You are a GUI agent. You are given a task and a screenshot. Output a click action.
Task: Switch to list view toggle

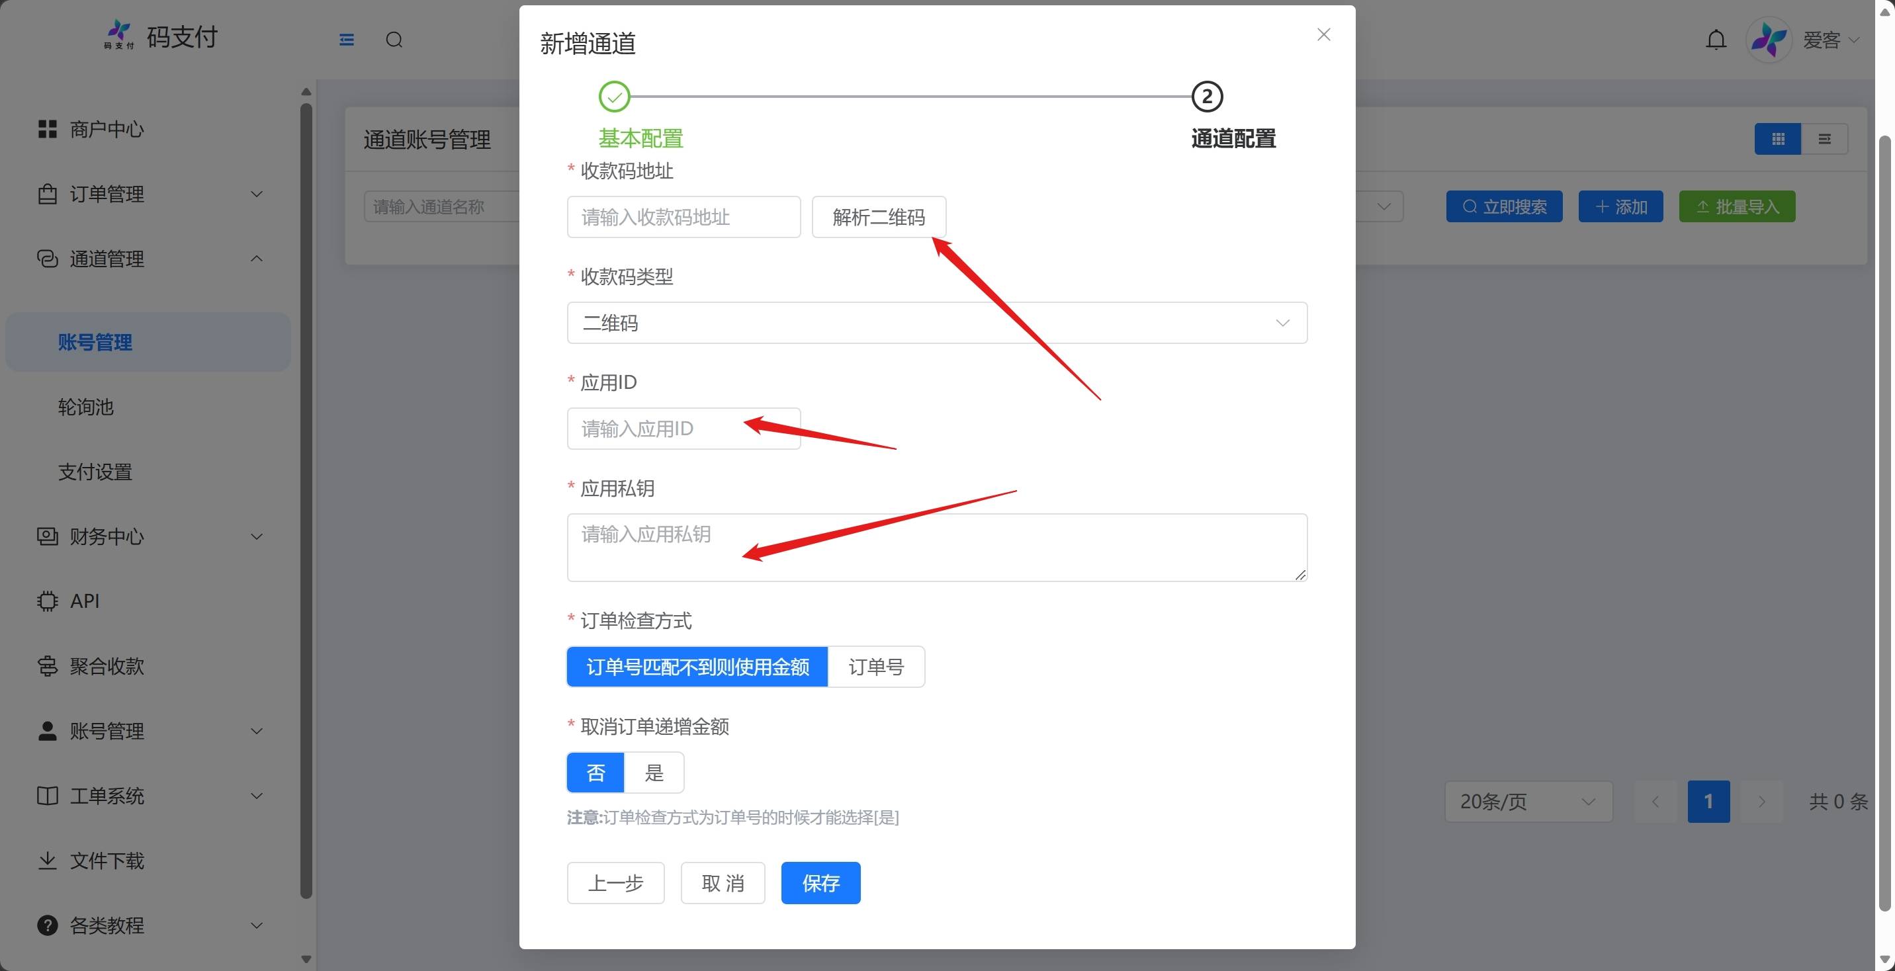tap(1824, 139)
